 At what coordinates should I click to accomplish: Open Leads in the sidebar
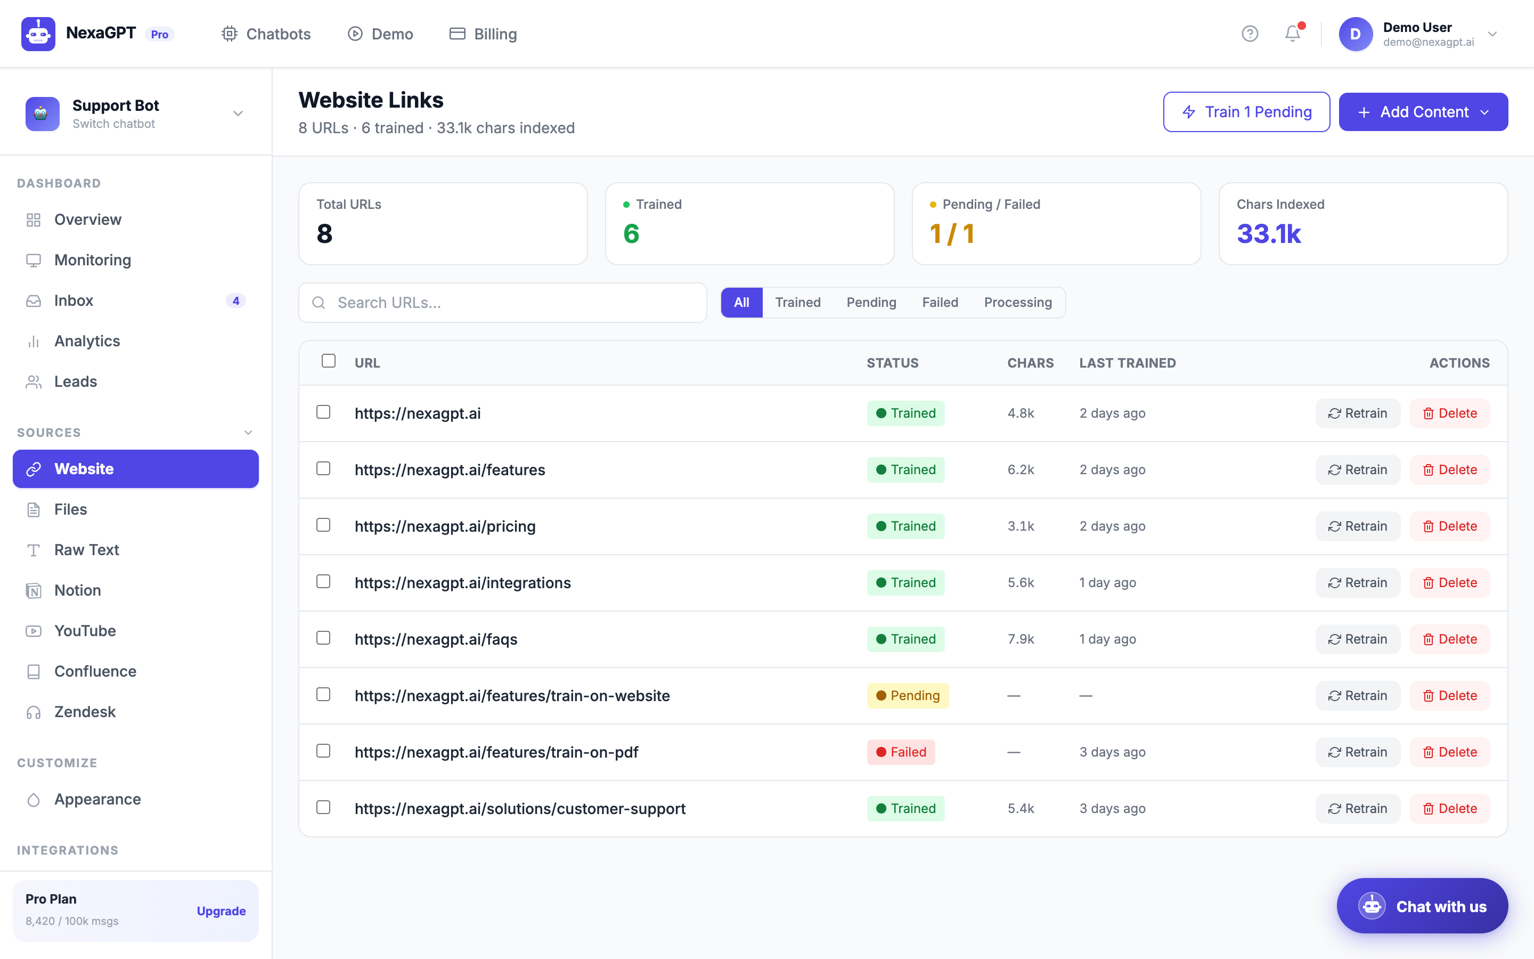click(136, 382)
